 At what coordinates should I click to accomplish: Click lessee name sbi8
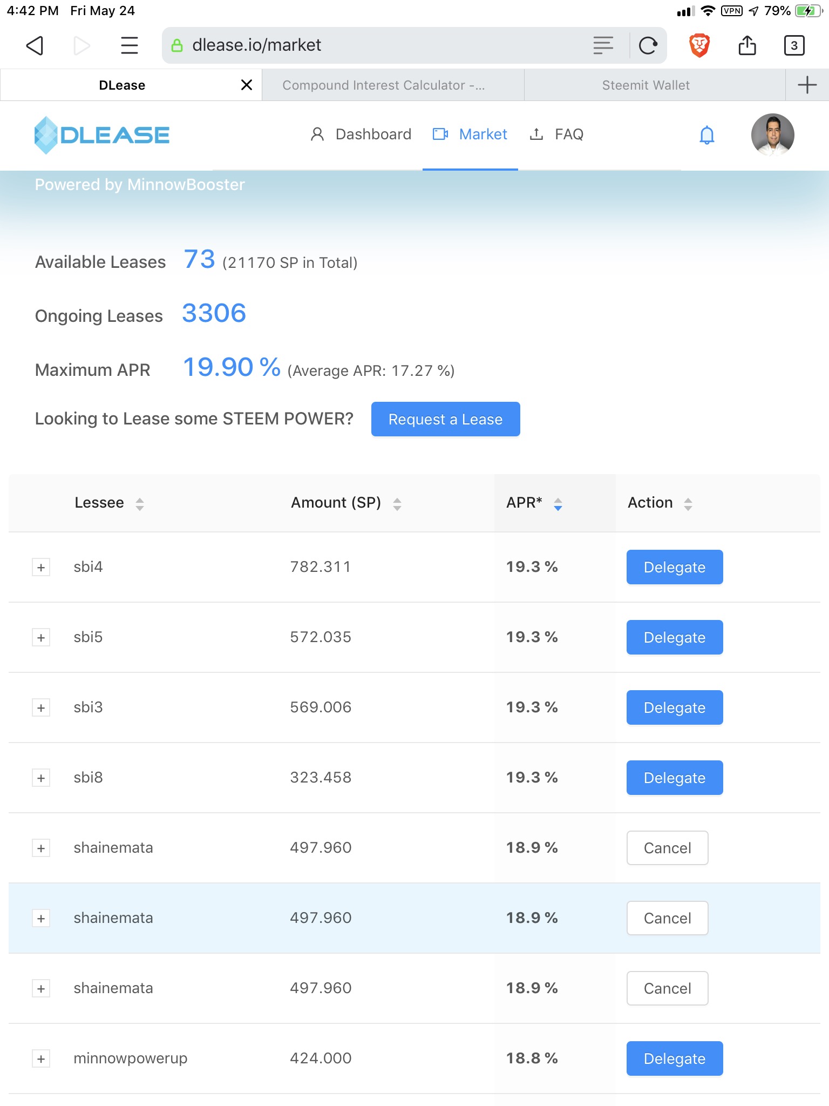(88, 778)
